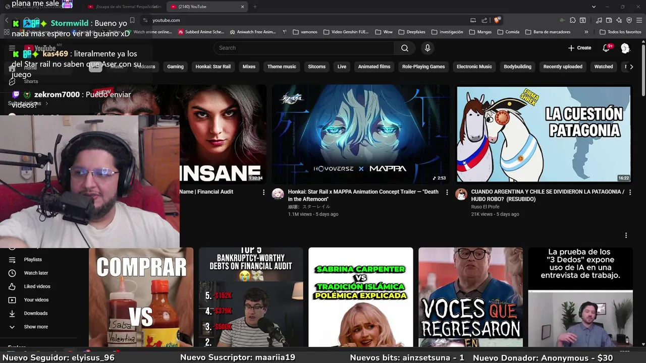
Task: Open the music note playlist icon
Action: pos(599,20)
